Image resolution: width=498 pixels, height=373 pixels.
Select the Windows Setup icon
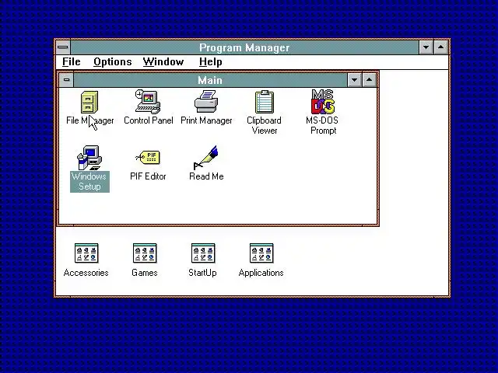point(89,158)
